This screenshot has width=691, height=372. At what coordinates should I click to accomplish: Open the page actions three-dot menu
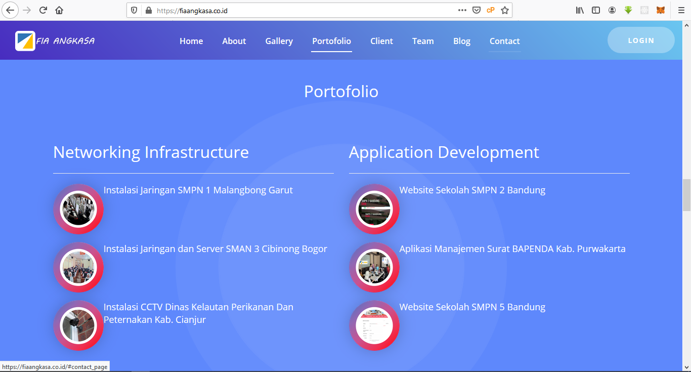462,10
